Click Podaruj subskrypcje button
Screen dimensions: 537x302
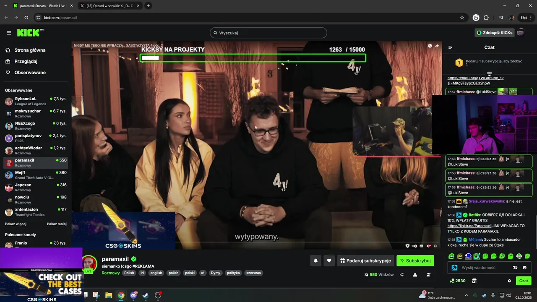365,260
